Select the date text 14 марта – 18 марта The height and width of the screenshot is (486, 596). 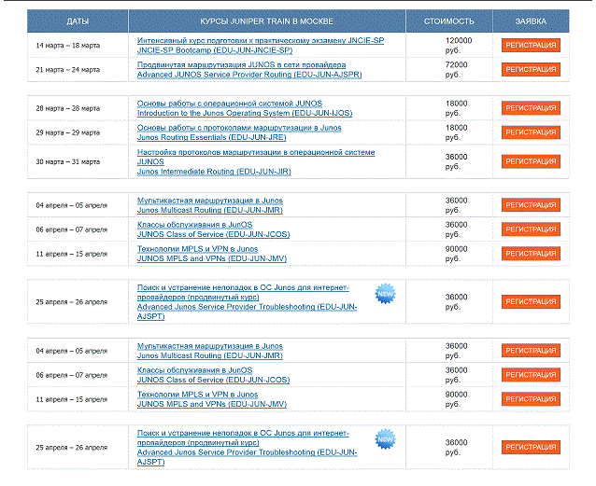68,46
